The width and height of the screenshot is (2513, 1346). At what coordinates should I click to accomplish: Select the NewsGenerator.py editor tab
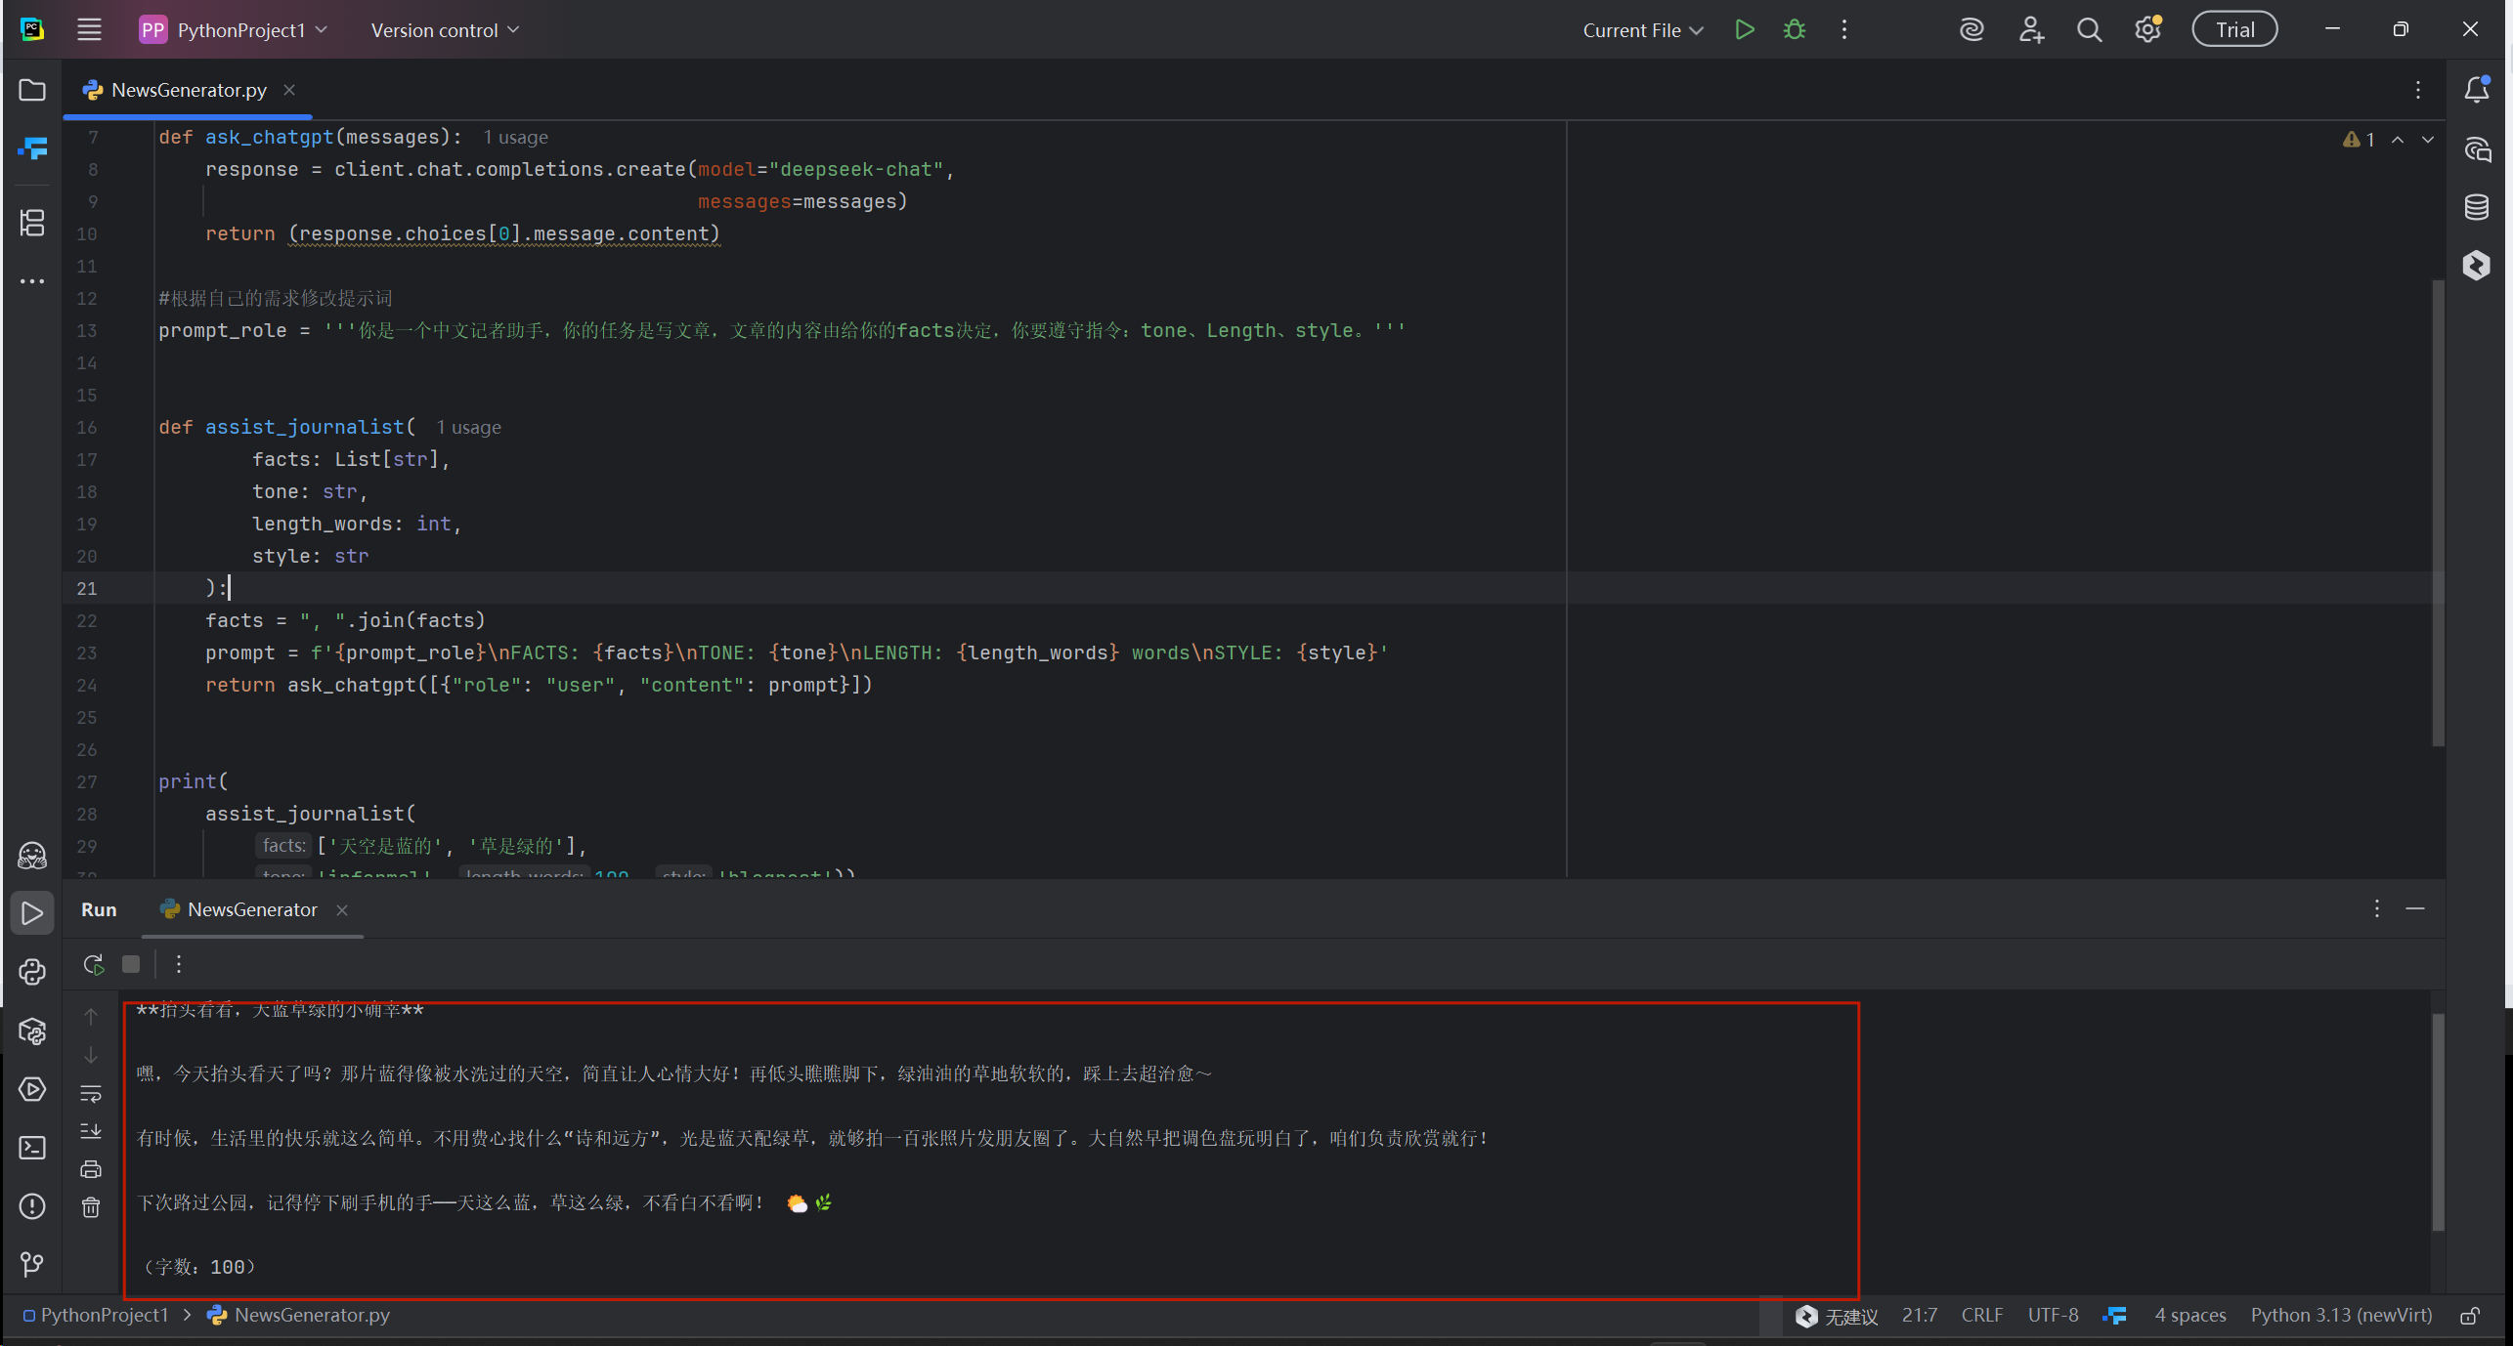[x=188, y=90]
